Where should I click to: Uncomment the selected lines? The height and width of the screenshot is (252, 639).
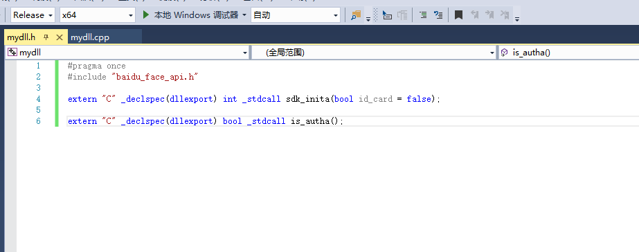(438, 15)
